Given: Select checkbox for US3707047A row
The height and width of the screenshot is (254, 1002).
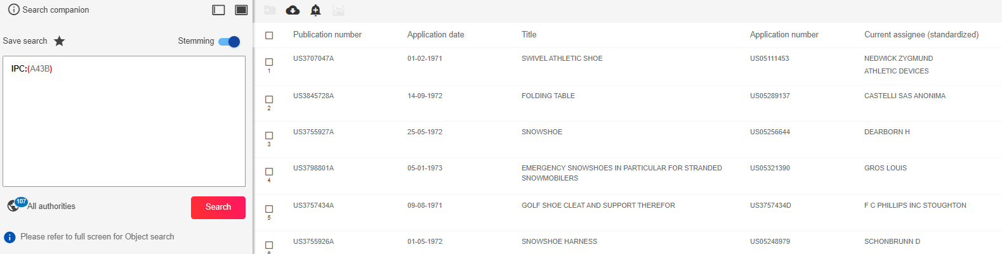Looking at the screenshot, I should pyautogui.click(x=269, y=62).
